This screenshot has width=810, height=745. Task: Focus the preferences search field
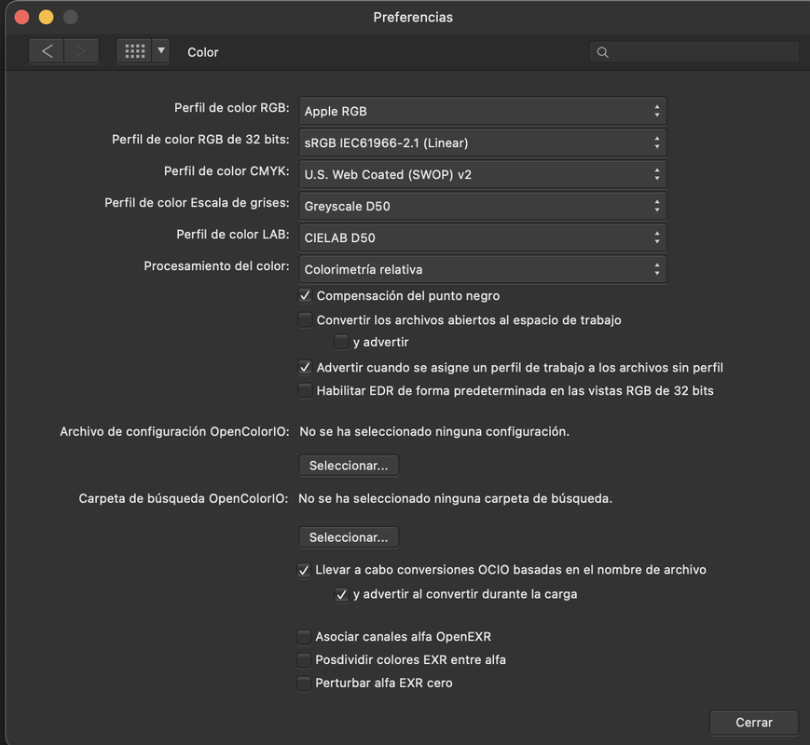click(694, 52)
